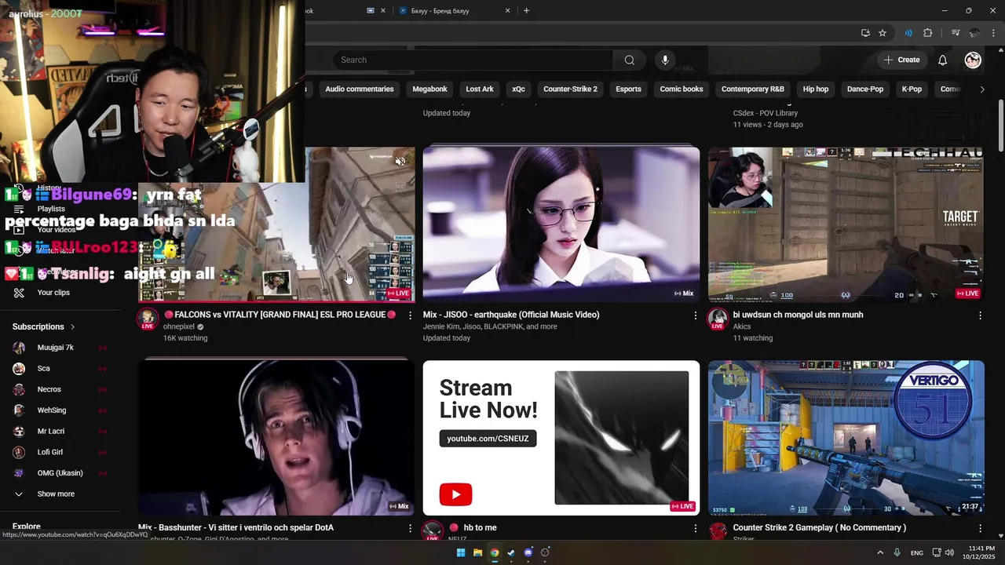Open FALCONS vs VITALITY grand final title
The height and width of the screenshot is (565, 1005).
point(280,315)
